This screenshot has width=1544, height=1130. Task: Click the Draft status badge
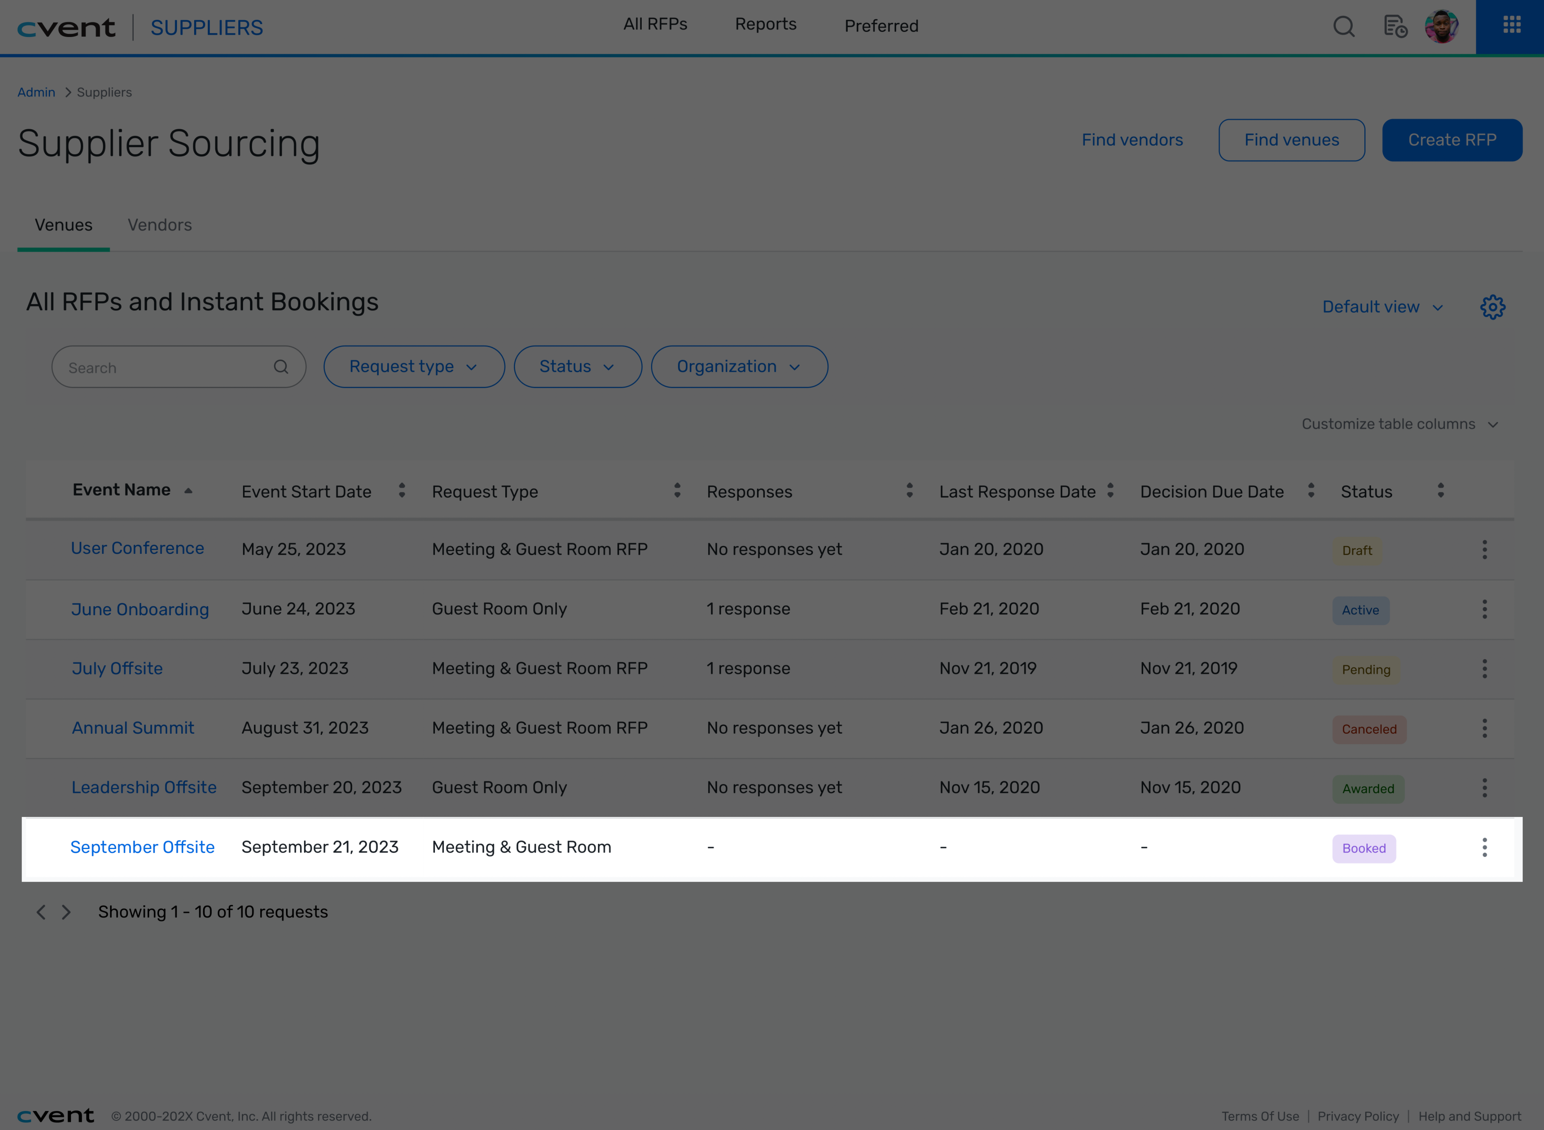pos(1357,551)
